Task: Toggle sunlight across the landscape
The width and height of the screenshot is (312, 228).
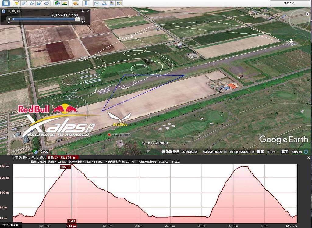Action: point(64,4)
